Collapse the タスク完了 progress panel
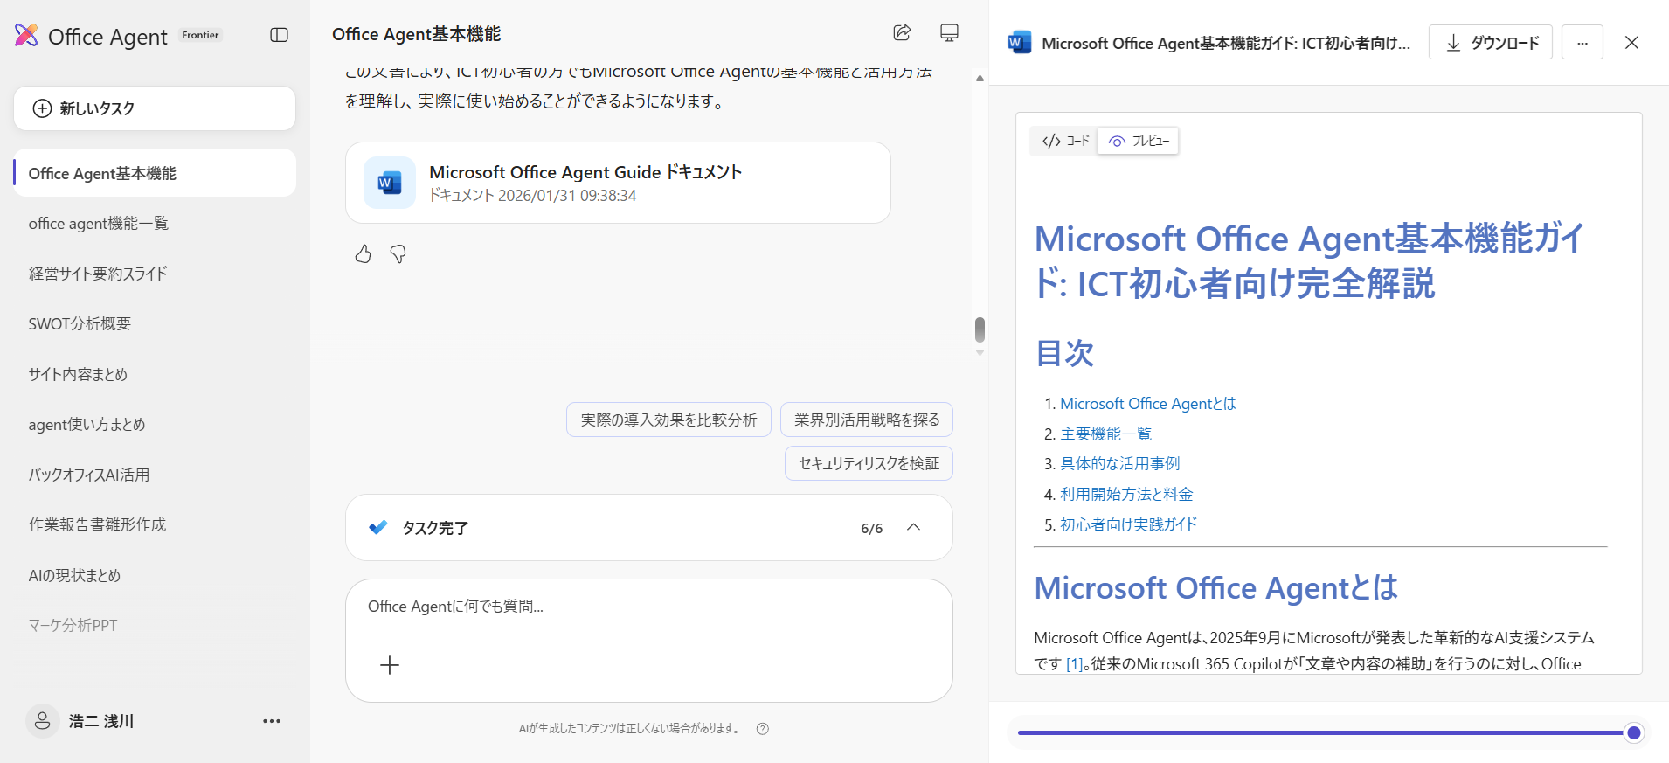1669x763 pixels. pos(913,527)
